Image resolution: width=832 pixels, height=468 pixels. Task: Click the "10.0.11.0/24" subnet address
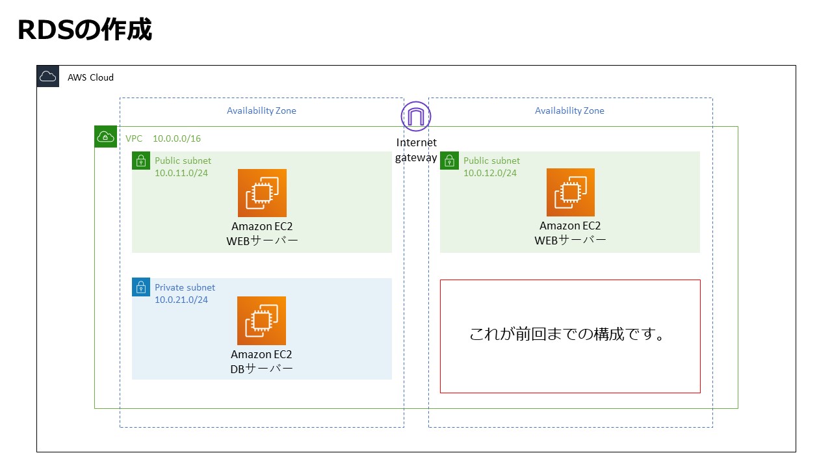click(x=181, y=173)
